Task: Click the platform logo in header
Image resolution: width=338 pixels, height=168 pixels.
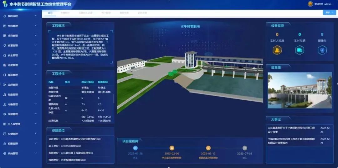Action: pyautogui.click(x=5, y=4)
